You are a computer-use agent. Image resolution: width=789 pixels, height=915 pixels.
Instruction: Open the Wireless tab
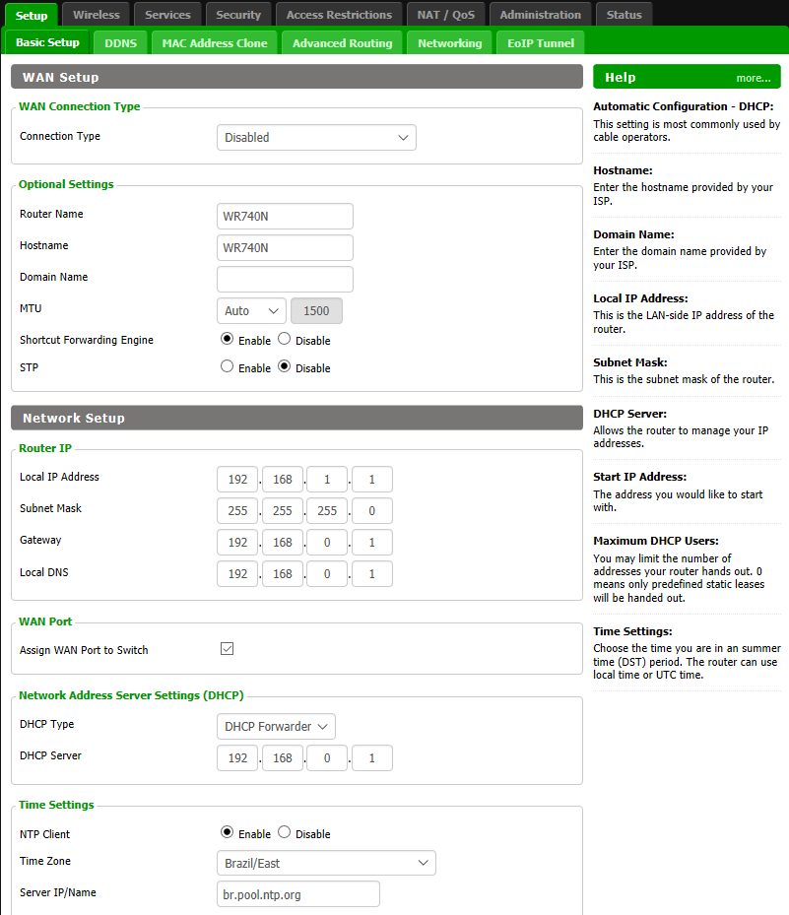97,15
